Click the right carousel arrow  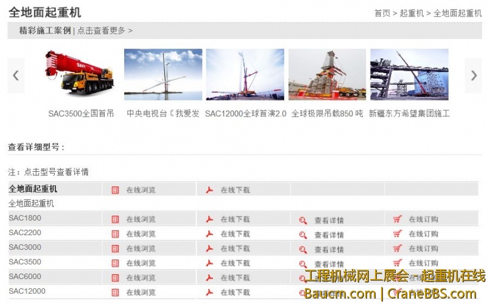coord(474,76)
